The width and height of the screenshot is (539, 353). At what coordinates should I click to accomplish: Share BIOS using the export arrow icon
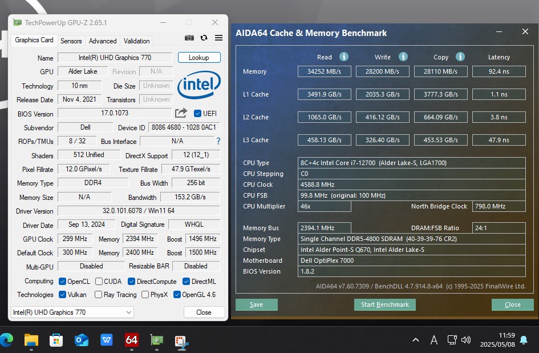[x=181, y=113]
